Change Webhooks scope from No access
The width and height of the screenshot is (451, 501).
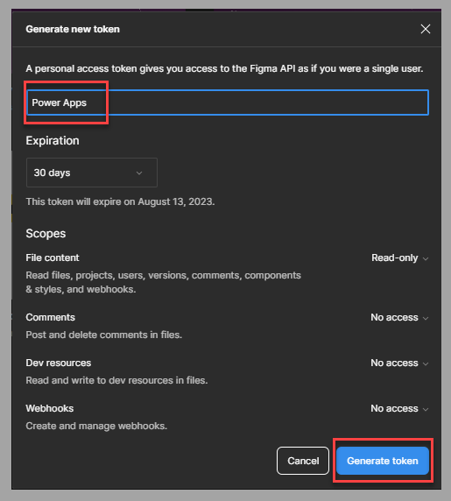coord(399,408)
